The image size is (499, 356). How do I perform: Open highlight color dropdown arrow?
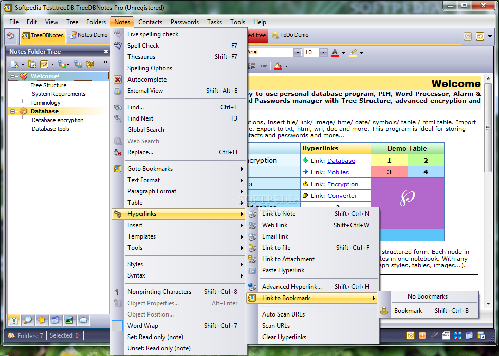click(361, 53)
